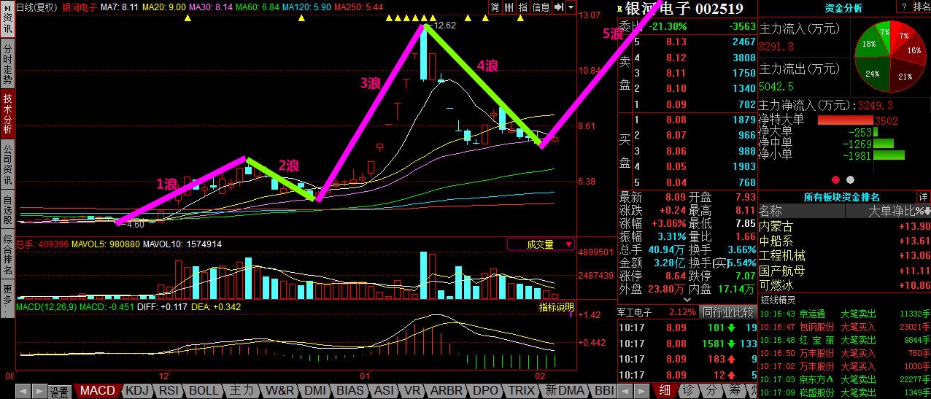Switch to the BOLL indicator tab
931x399 pixels.
204,391
